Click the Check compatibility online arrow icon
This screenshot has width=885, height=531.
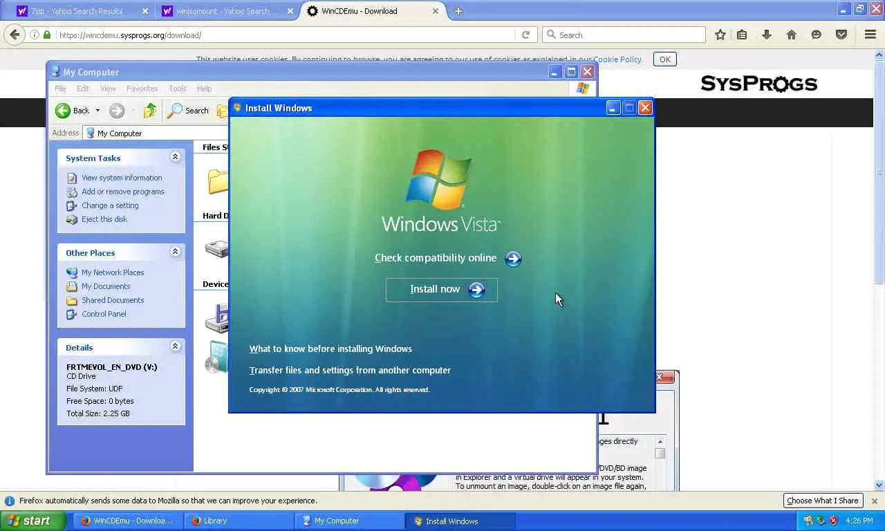pos(513,259)
